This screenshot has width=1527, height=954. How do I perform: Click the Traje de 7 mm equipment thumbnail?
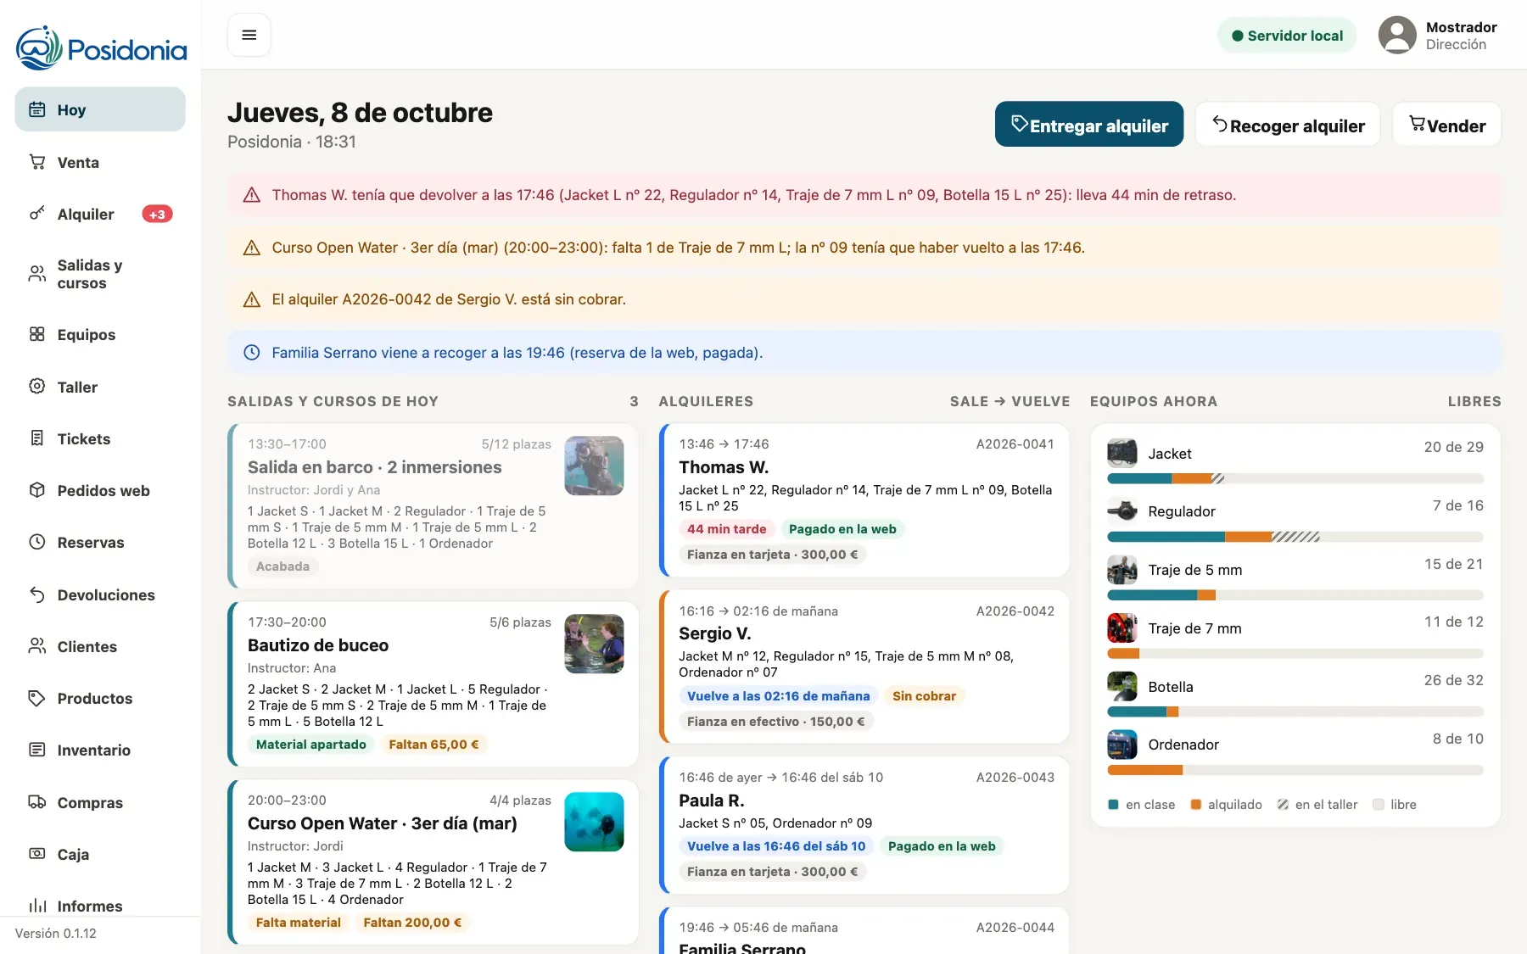pos(1122,628)
